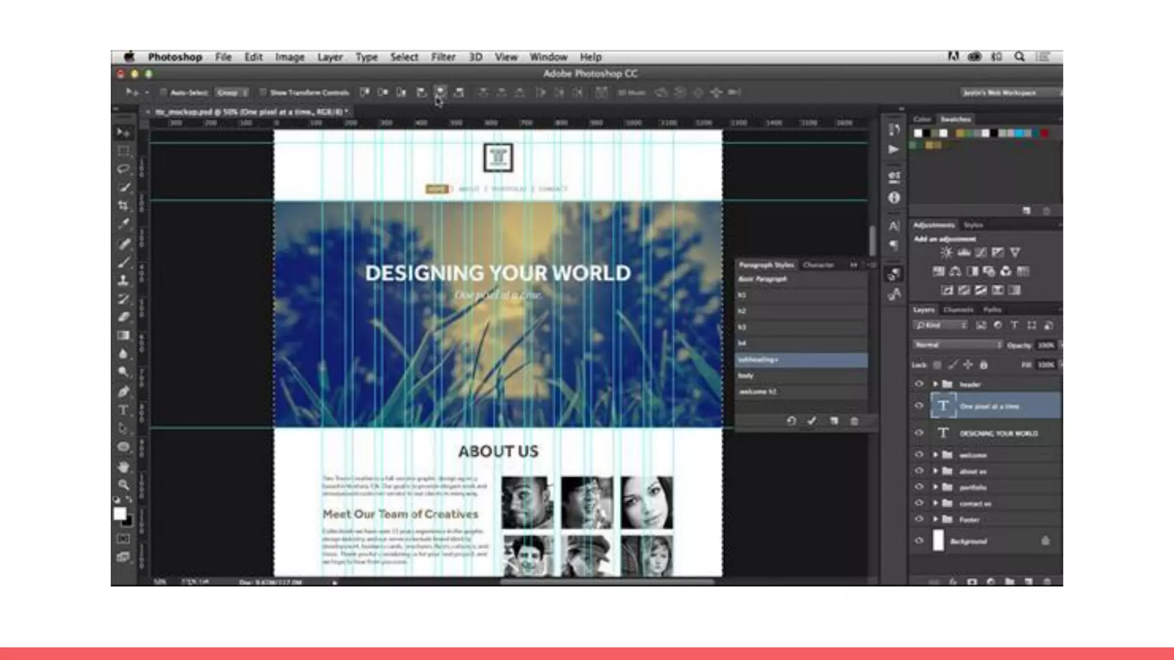The width and height of the screenshot is (1174, 660).
Task: Select the Lasso tool
Action: pyautogui.click(x=123, y=169)
